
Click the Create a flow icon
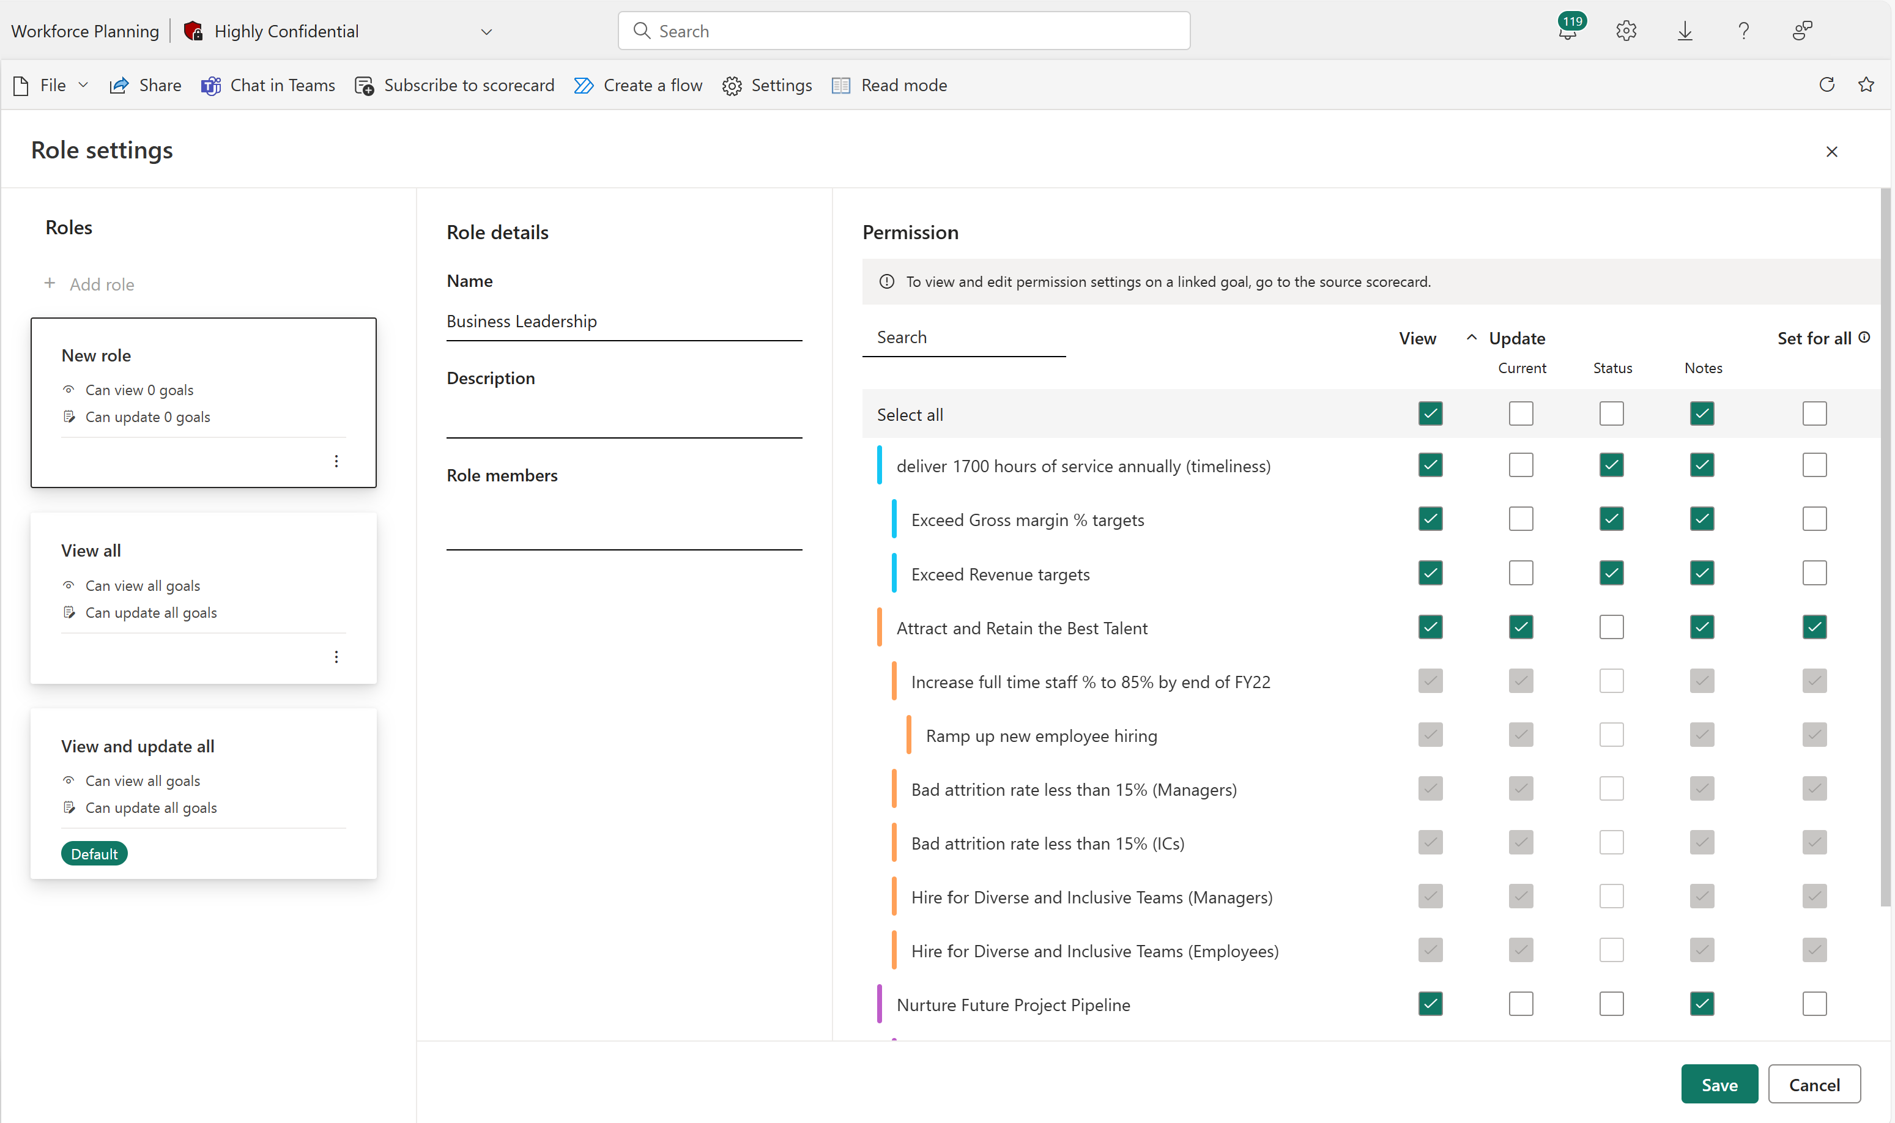584,84
